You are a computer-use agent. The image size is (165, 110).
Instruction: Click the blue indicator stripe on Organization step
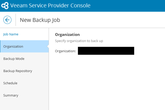tap(0, 46)
